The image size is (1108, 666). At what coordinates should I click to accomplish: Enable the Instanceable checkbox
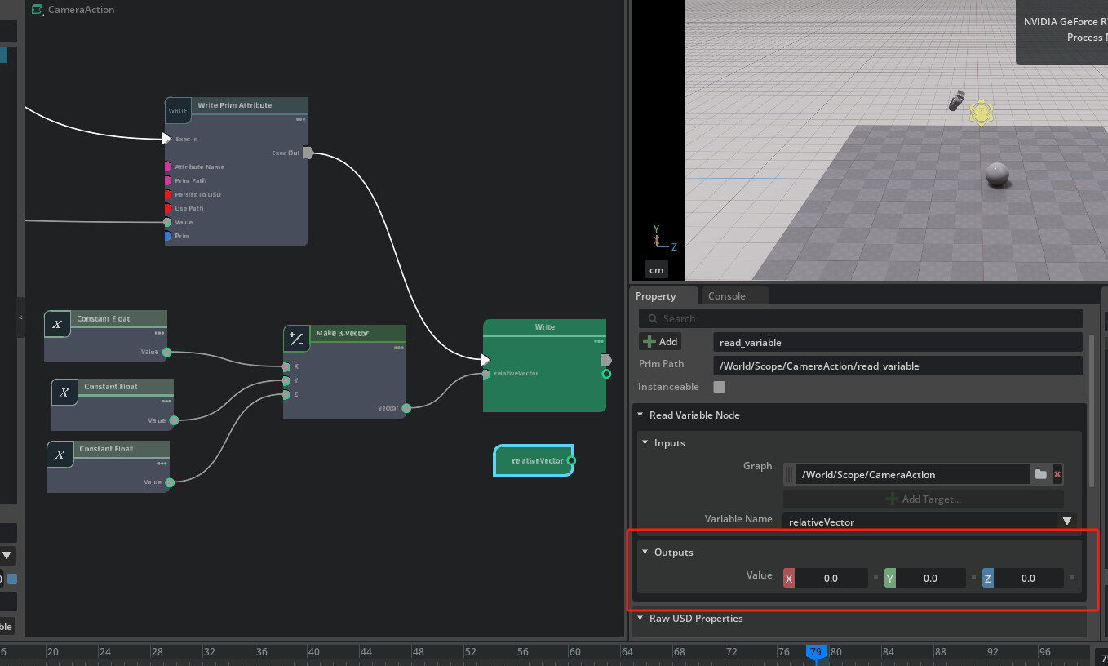pyautogui.click(x=718, y=386)
